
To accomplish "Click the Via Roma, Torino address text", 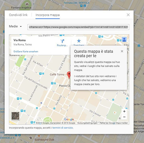I will [23, 44].
